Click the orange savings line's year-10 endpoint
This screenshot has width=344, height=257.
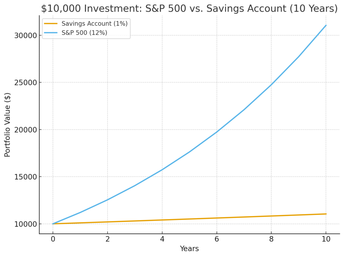[x=326, y=214]
